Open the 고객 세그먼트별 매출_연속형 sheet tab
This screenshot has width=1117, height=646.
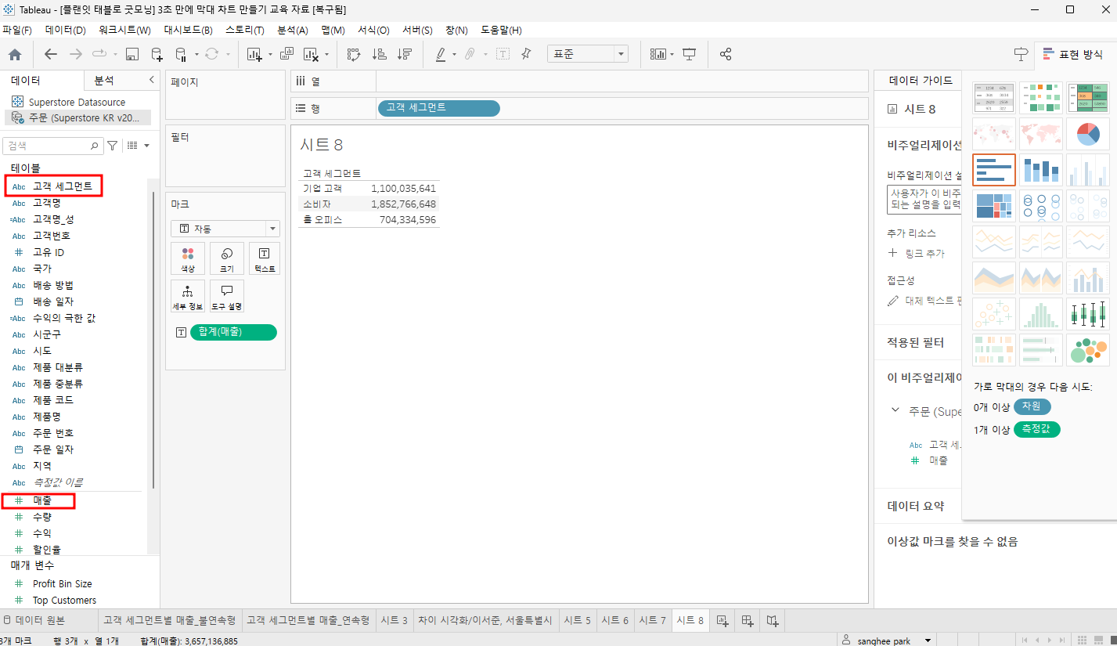pyautogui.click(x=308, y=620)
